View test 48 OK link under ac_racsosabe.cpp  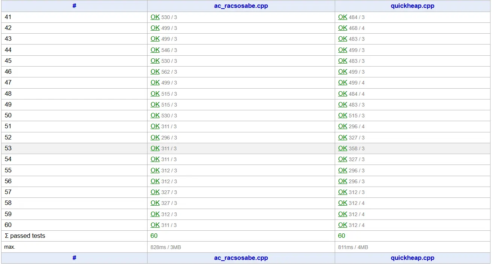point(155,93)
